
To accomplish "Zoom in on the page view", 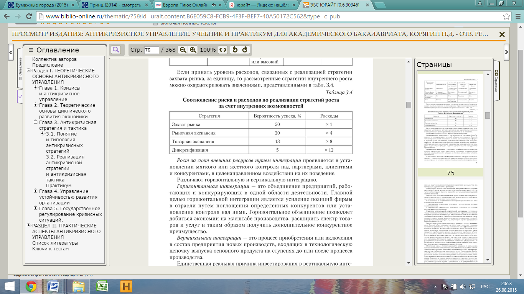I will [x=193, y=50].
